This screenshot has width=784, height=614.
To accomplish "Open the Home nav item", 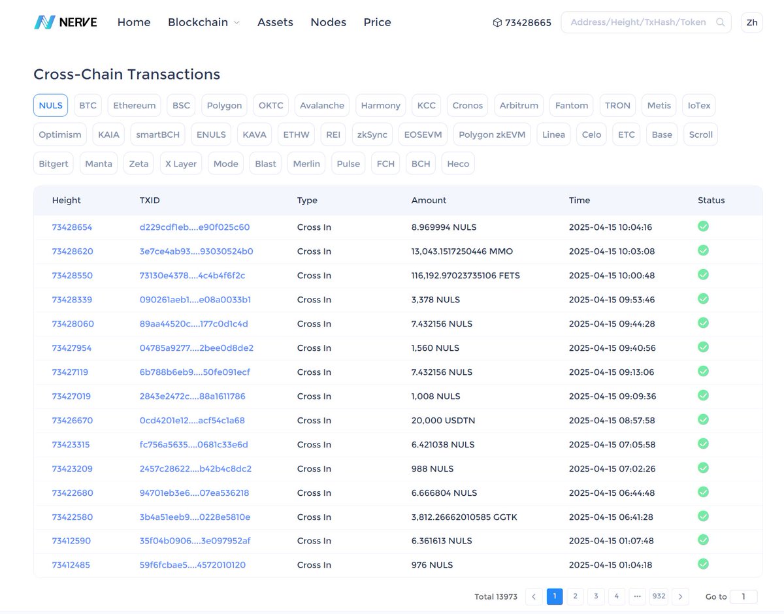I will point(134,22).
